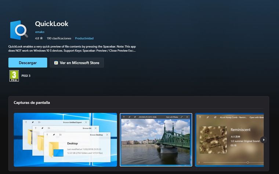Click the Browse Desktop label
This screenshot has height=174, width=279.
(96, 135)
